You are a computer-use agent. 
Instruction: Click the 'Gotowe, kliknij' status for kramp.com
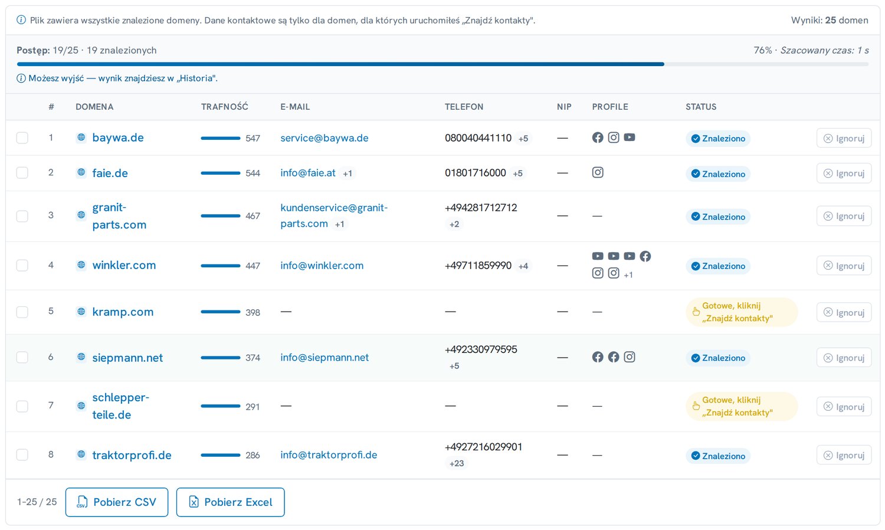742,312
